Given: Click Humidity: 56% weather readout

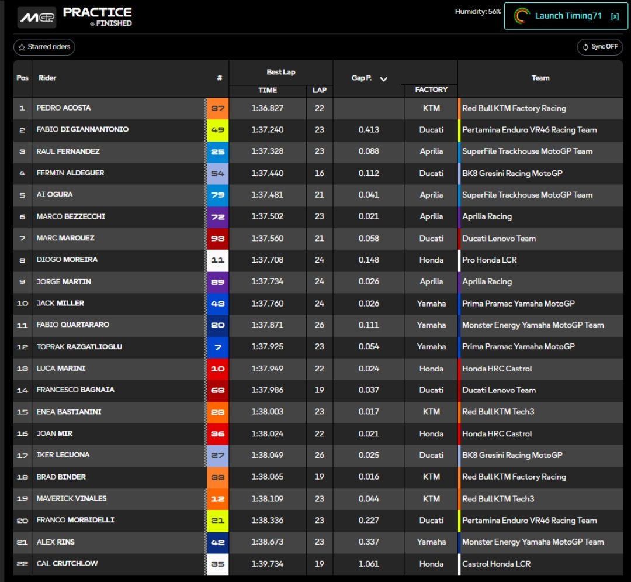Looking at the screenshot, I should tap(478, 12).
